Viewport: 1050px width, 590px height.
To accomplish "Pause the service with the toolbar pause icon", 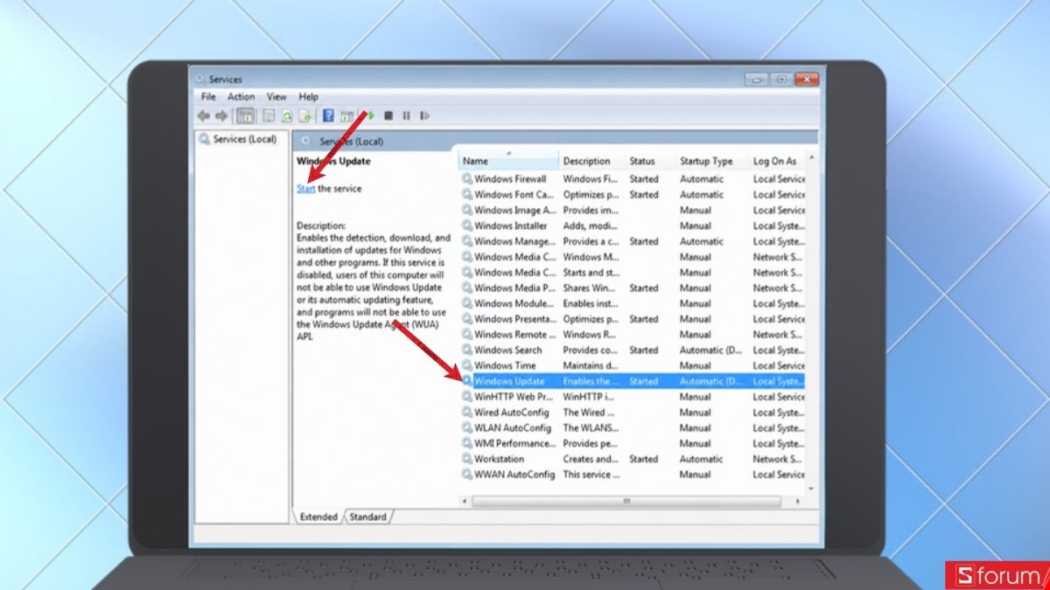I will point(406,115).
